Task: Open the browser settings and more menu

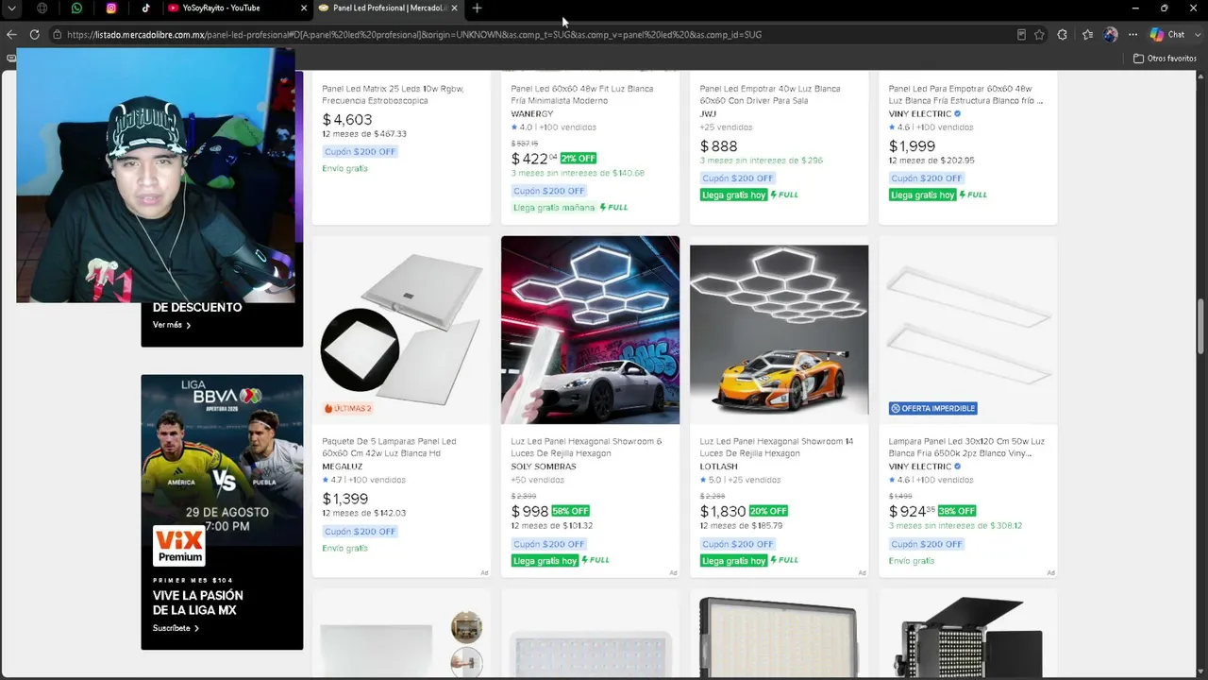Action: click(x=1133, y=35)
